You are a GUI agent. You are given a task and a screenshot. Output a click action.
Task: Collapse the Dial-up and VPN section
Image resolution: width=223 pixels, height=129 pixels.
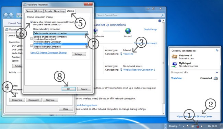coord(217,72)
